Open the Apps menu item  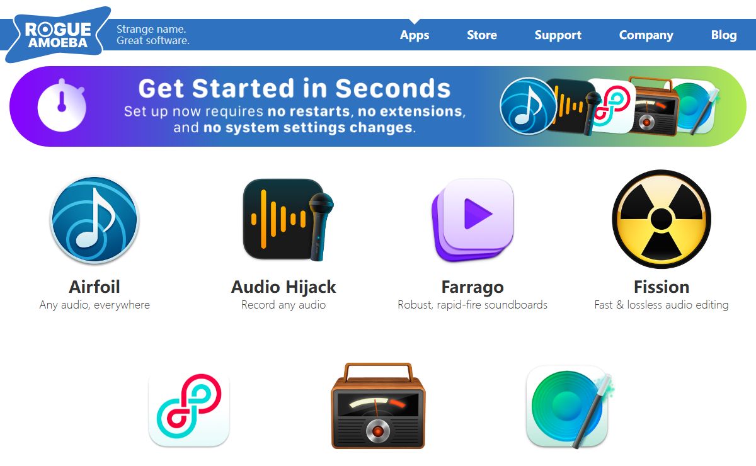(x=415, y=35)
